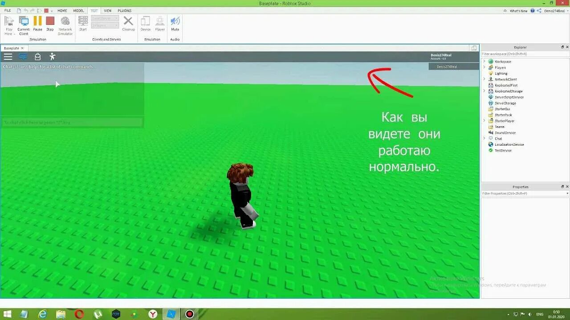570x320 pixels.
Task: Undock the Explorer panel
Action: (562, 47)
